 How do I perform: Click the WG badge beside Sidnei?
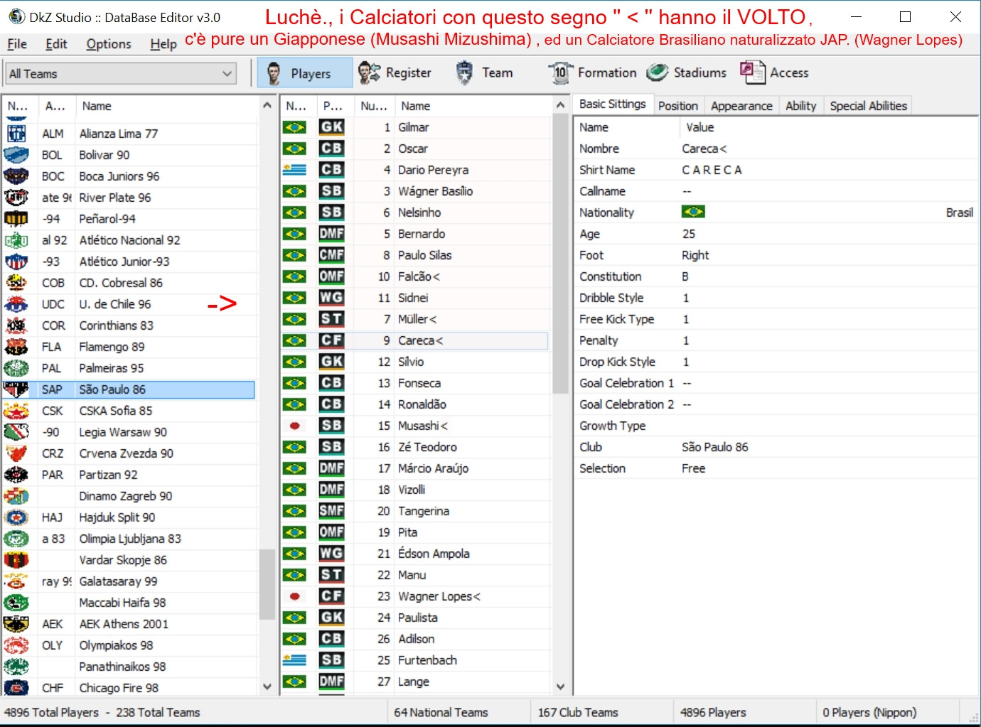331,298
